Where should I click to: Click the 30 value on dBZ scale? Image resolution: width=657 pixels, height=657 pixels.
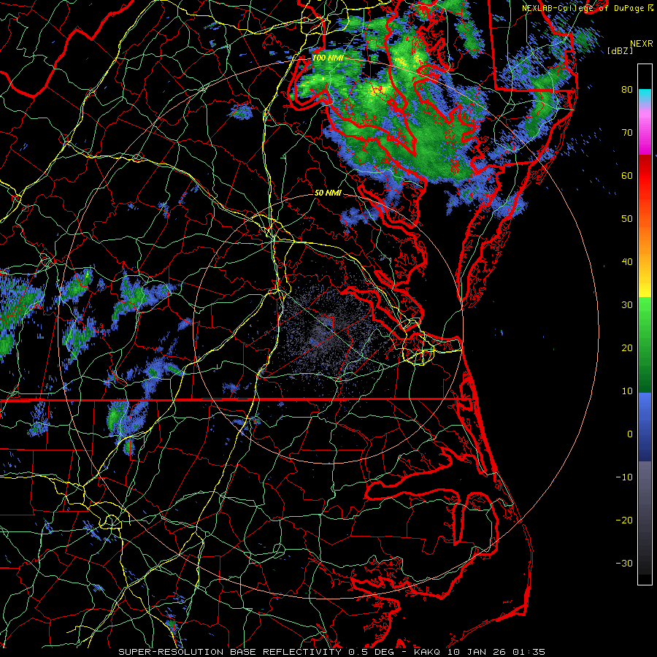click(x=627, y=305)
